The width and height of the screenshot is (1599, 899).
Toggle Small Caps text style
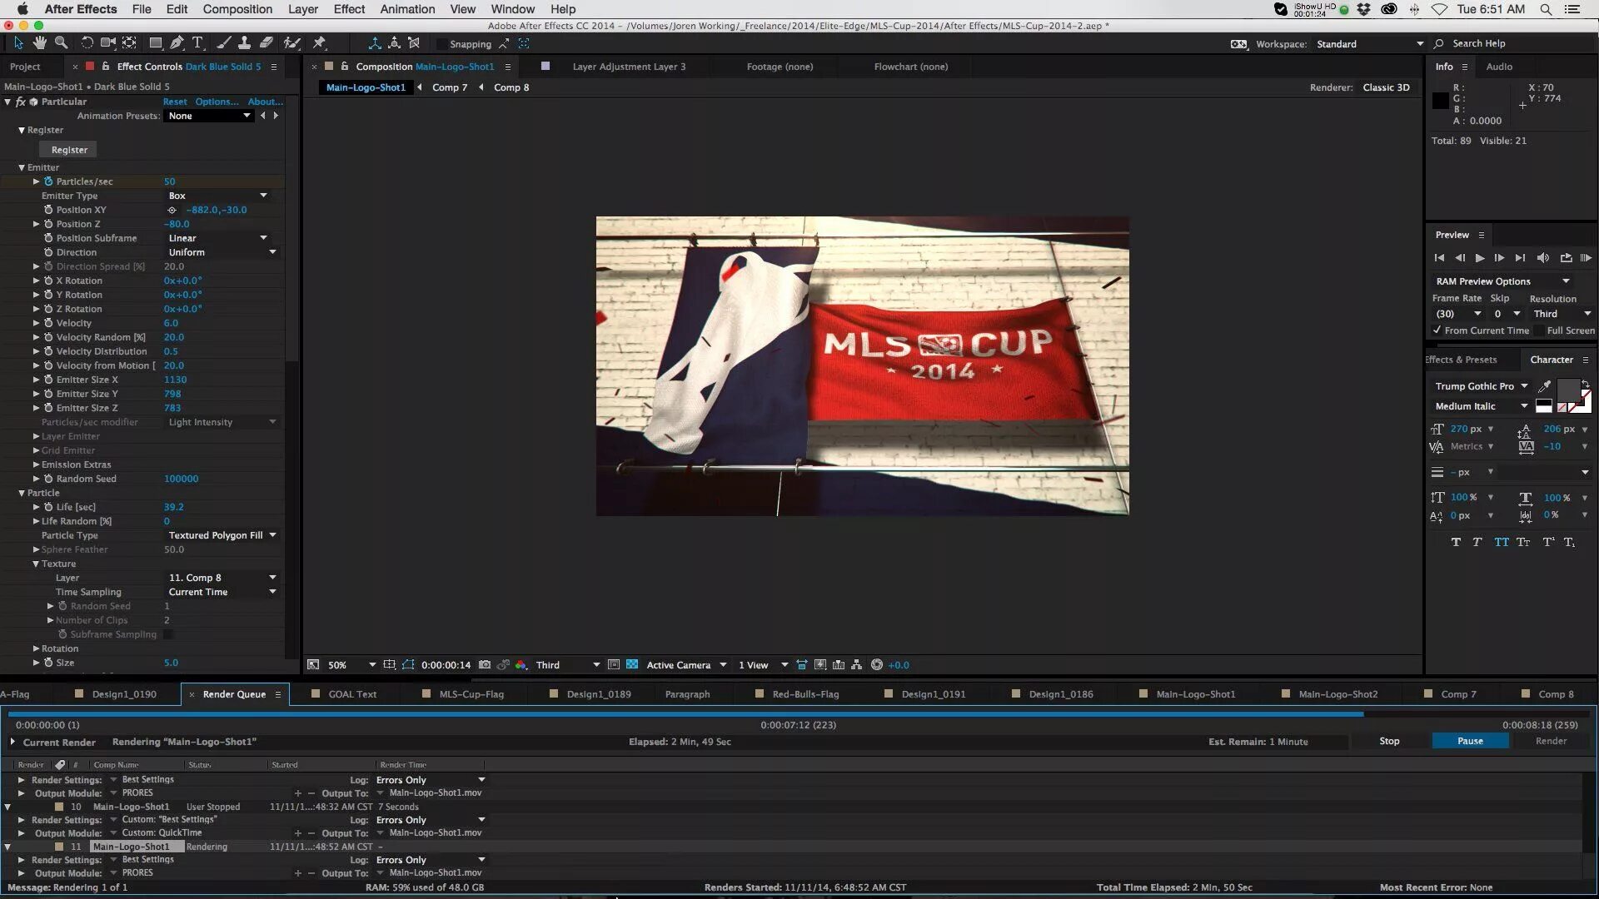click(1523, 542)
